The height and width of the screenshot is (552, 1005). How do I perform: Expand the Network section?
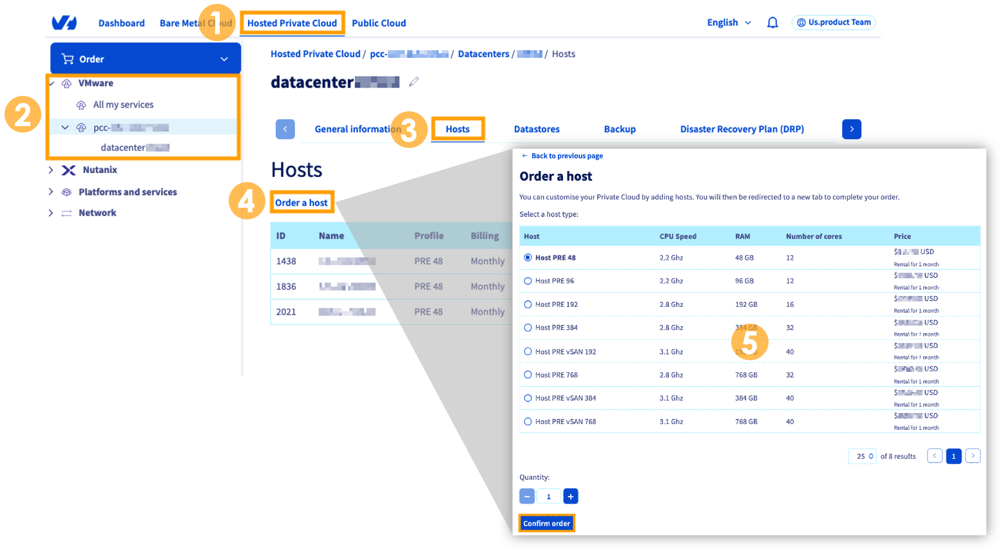coord(51,213)
